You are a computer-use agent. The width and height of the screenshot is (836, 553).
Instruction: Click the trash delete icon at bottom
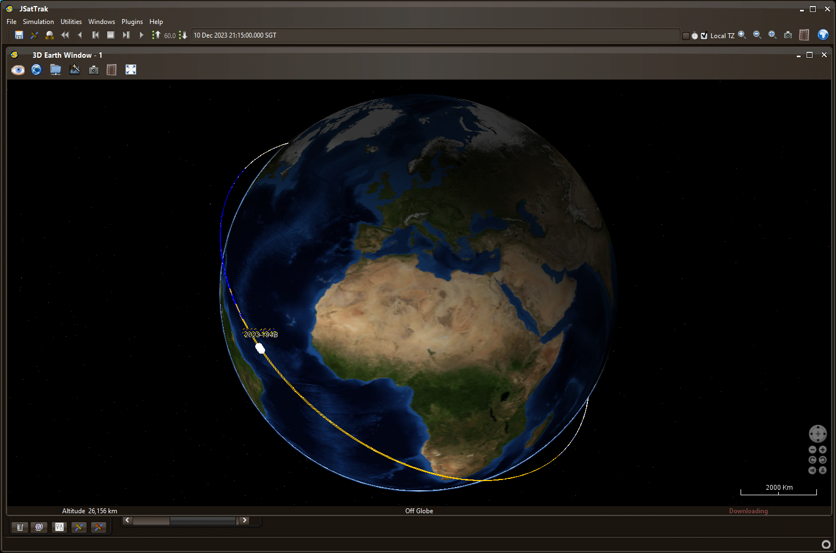(x=20, y=527)
